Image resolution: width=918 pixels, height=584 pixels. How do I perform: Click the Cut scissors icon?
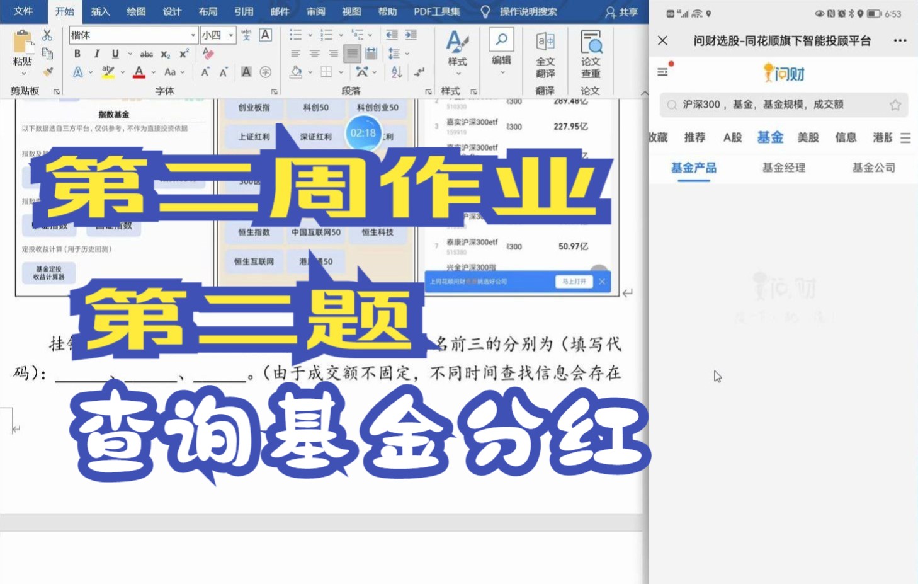point(47,35)
